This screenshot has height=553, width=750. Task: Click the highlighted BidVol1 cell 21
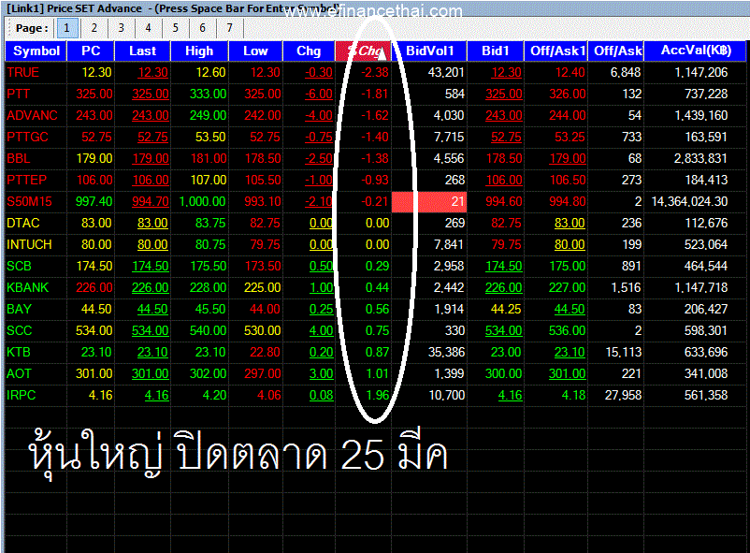(429, 201)
